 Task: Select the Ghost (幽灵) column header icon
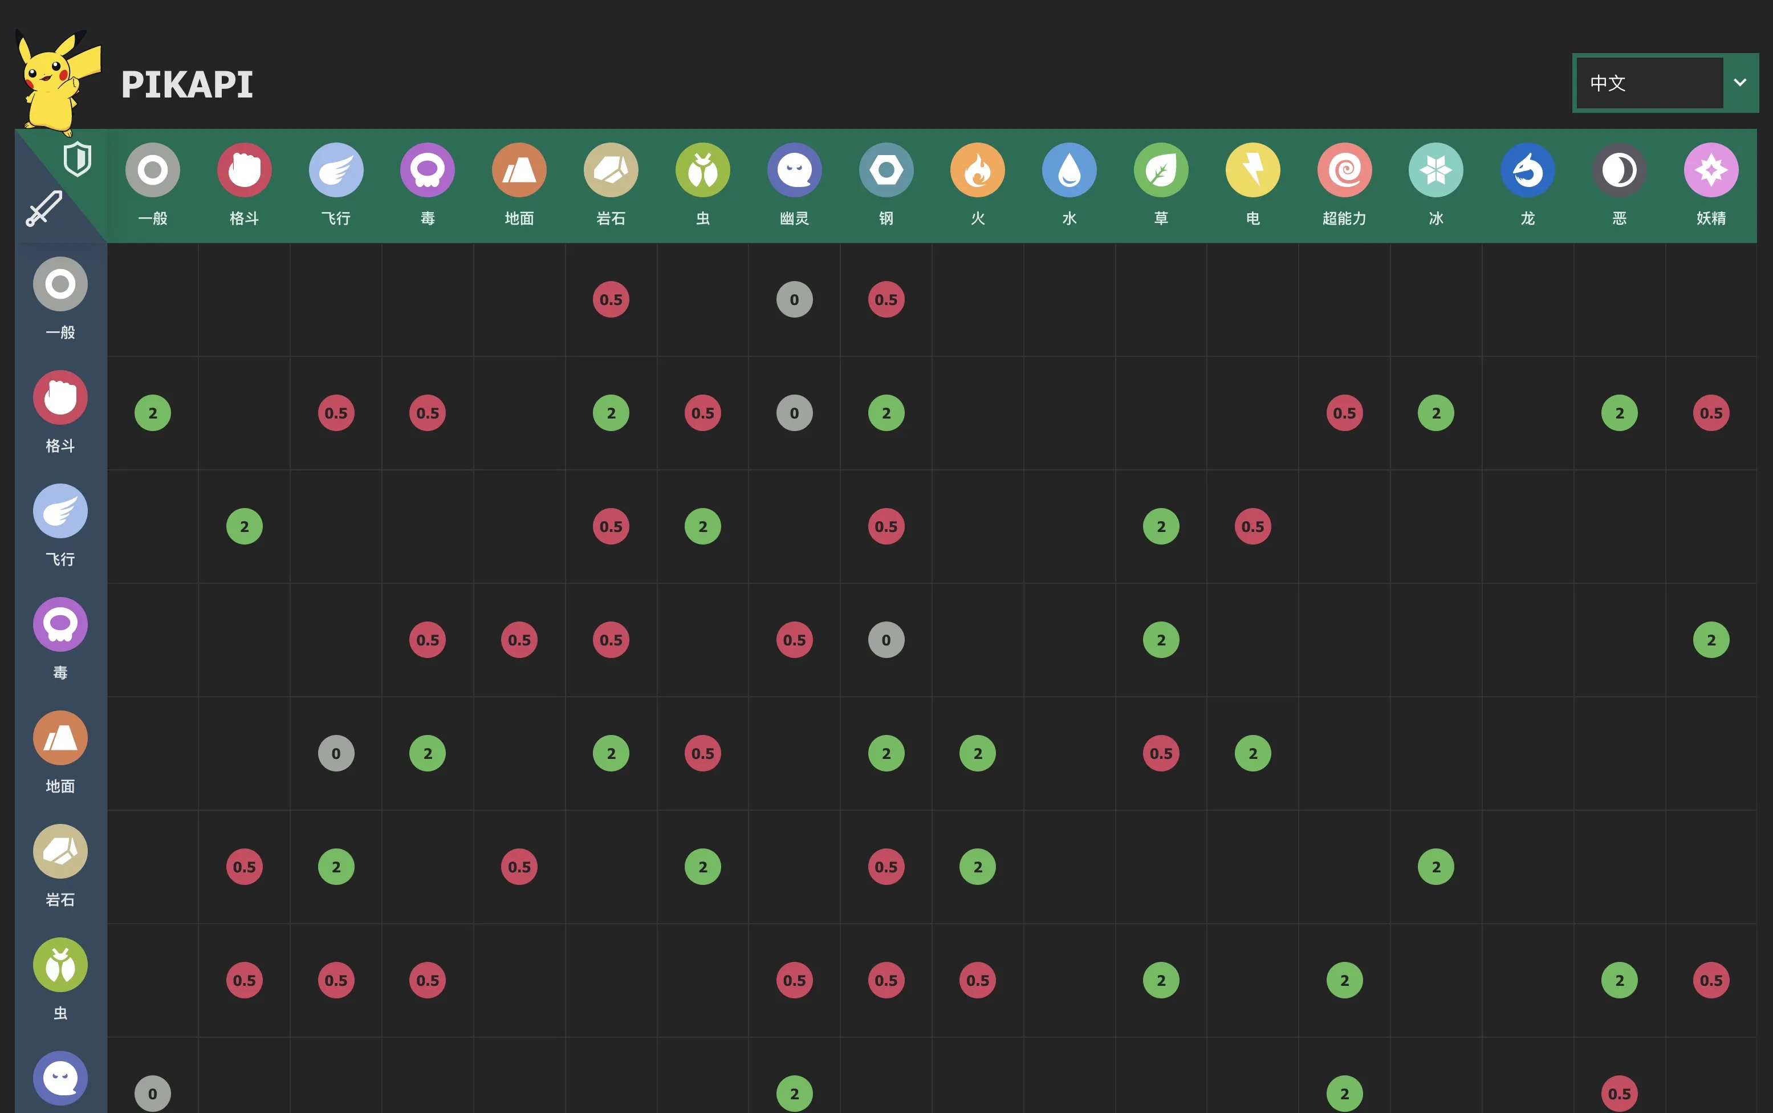[x=795, y=170]
